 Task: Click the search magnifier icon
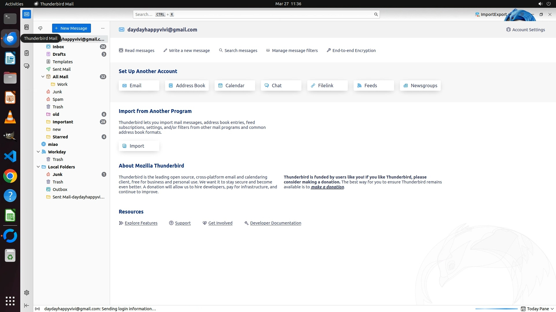tap(376, 14)
